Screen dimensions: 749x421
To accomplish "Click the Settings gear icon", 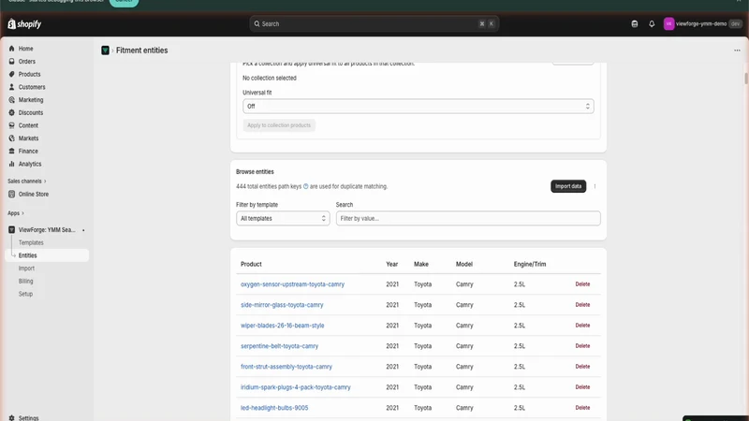I will [12, 418].
